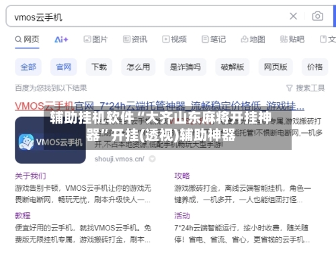
Task: Select the 下载 filter chip
Action: (99, 67)
